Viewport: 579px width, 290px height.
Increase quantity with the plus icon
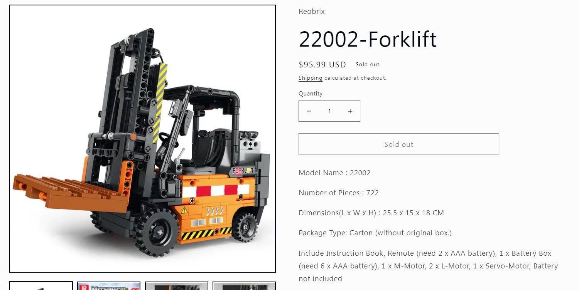coord(350,111)
